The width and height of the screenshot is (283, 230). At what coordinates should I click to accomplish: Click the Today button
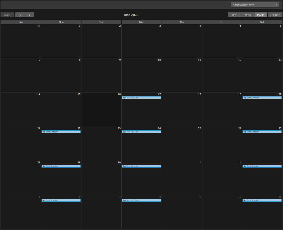click(x=7, y=15)
